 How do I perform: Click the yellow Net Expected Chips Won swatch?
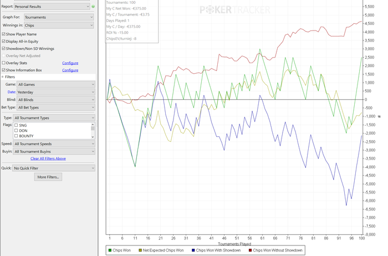click(x=140, y=250)
